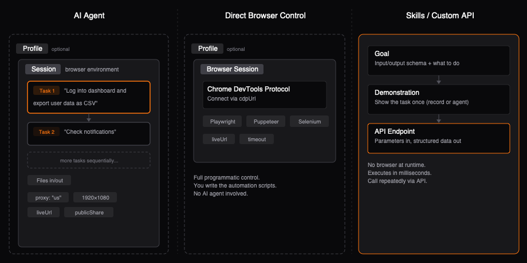This screenshot has width=527, height=263.
Task: Click the "export user data as CSV" text
Action: click(65, 103)
